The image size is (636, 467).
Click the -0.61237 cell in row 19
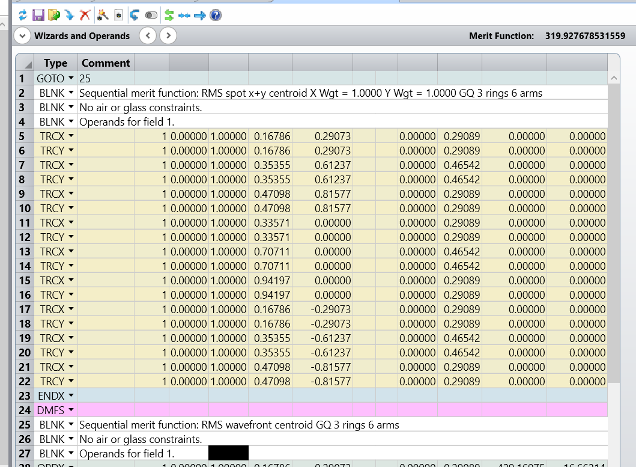(x=323, y=338)
